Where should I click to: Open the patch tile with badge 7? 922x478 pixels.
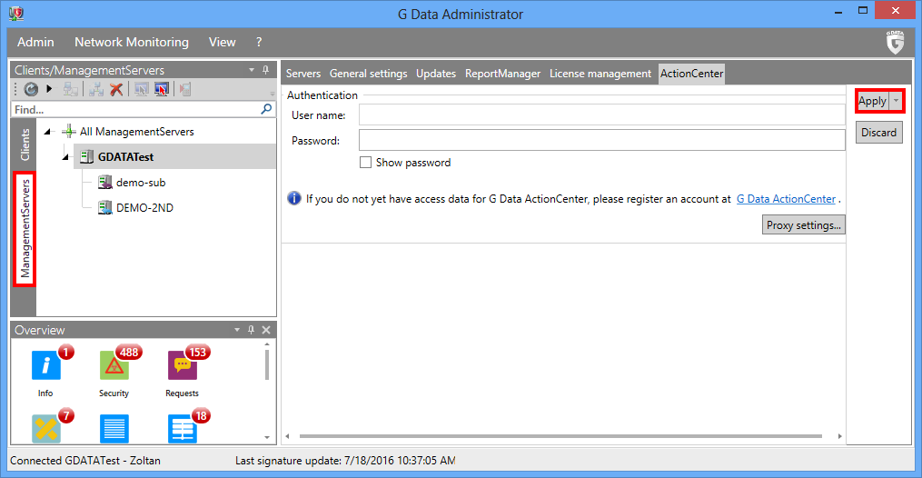45,429
